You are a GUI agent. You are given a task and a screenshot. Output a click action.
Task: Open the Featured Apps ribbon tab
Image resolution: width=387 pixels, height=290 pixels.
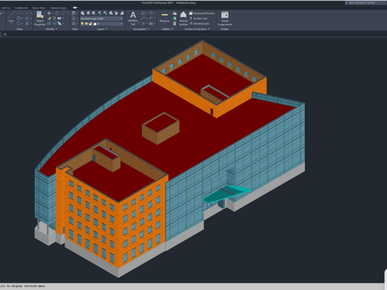(59, 8)
